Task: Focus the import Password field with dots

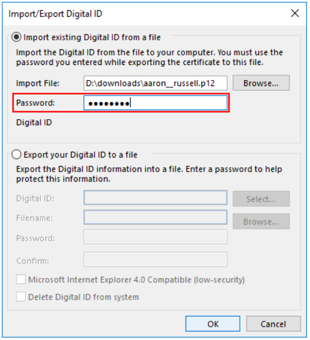Action: (x=156, y=103)
